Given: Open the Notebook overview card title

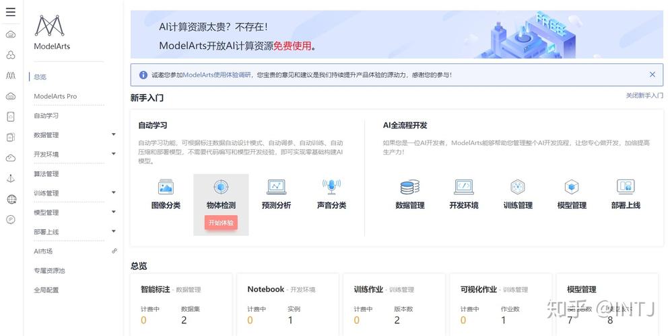Looking at the screenshot, I should pos(266,290).
